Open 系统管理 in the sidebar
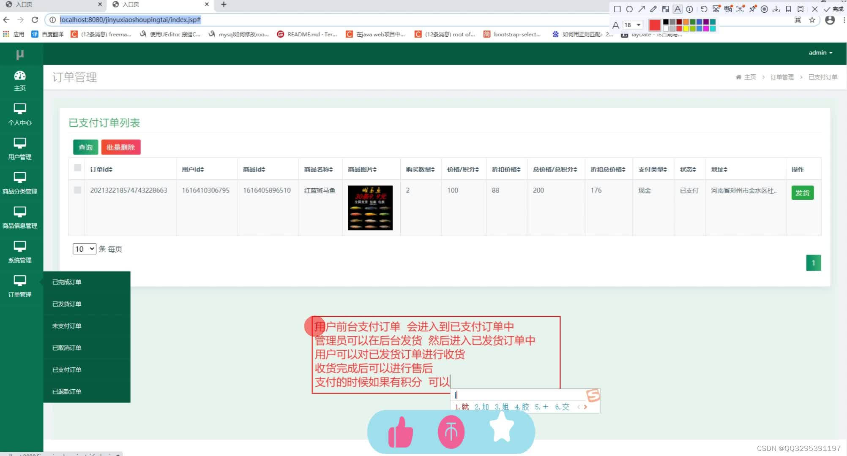 20,252
